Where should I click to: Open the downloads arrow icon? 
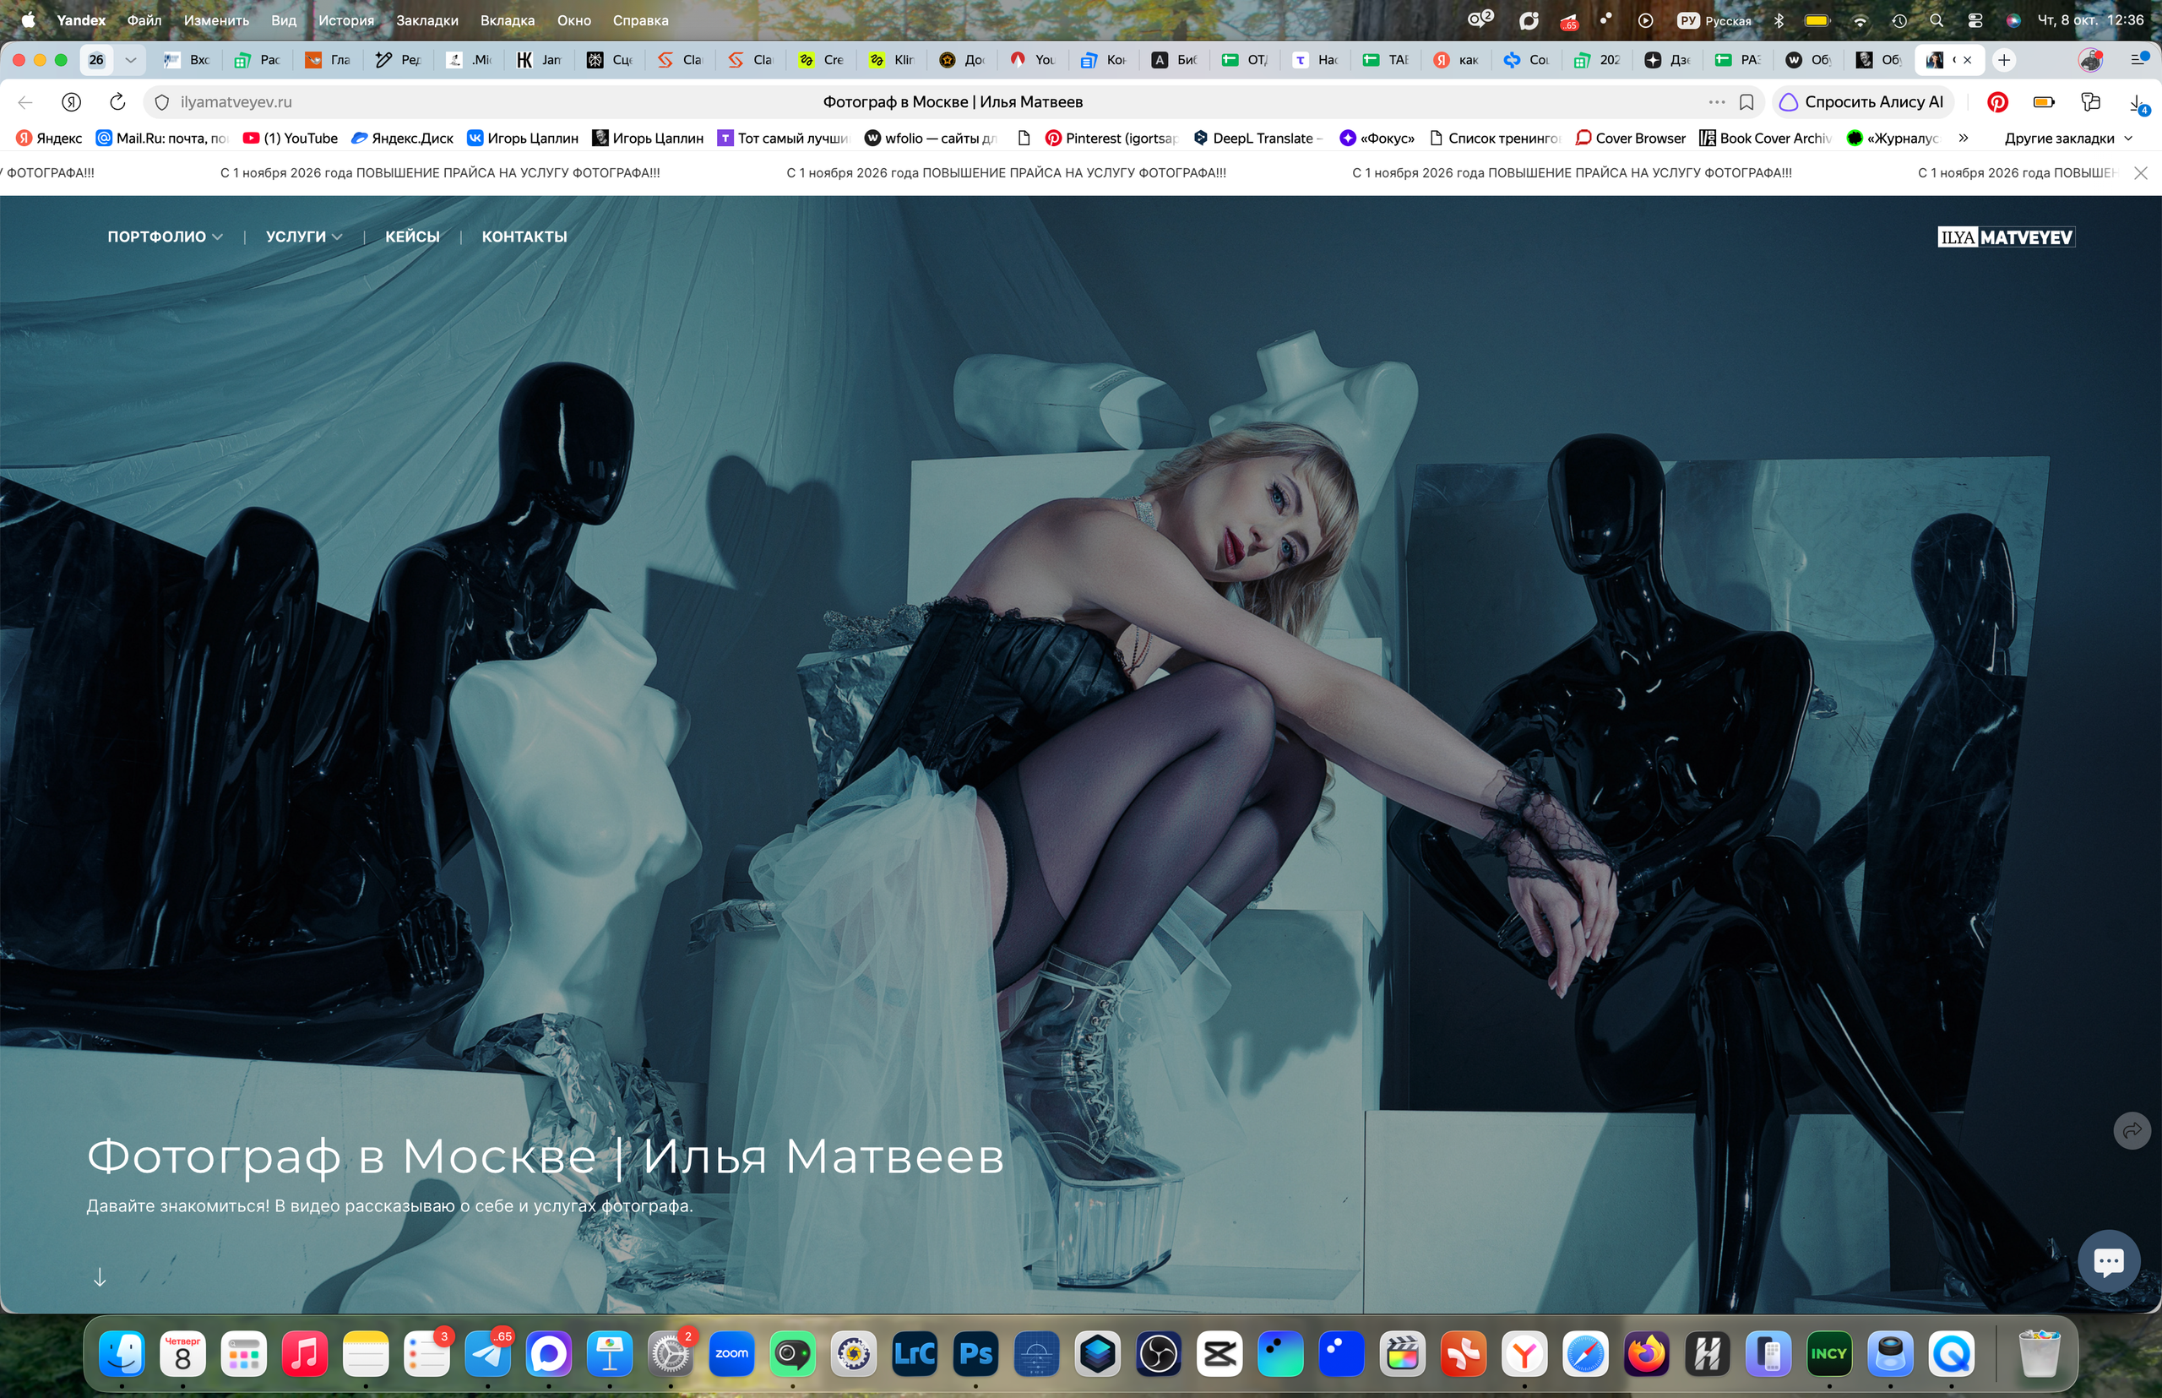point(2138,102)
